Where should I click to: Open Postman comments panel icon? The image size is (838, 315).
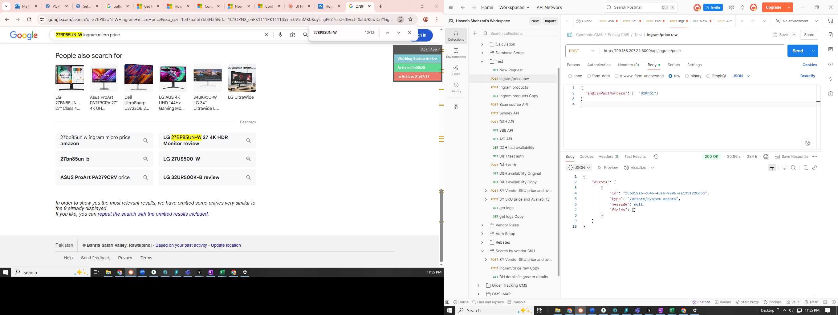[x=831, y=49]
